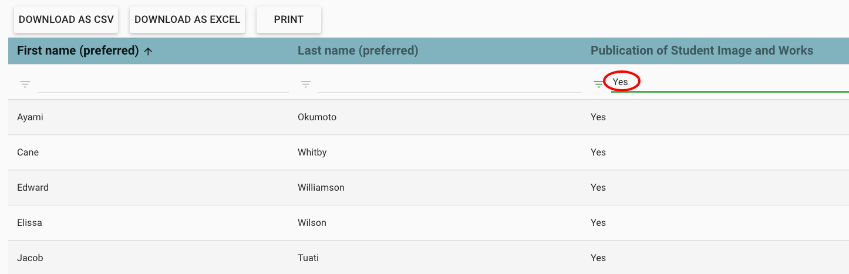The width and height of the screenshot is (849, 274).
Task: Click last name Williamson cell
Action: coord(321,188)
